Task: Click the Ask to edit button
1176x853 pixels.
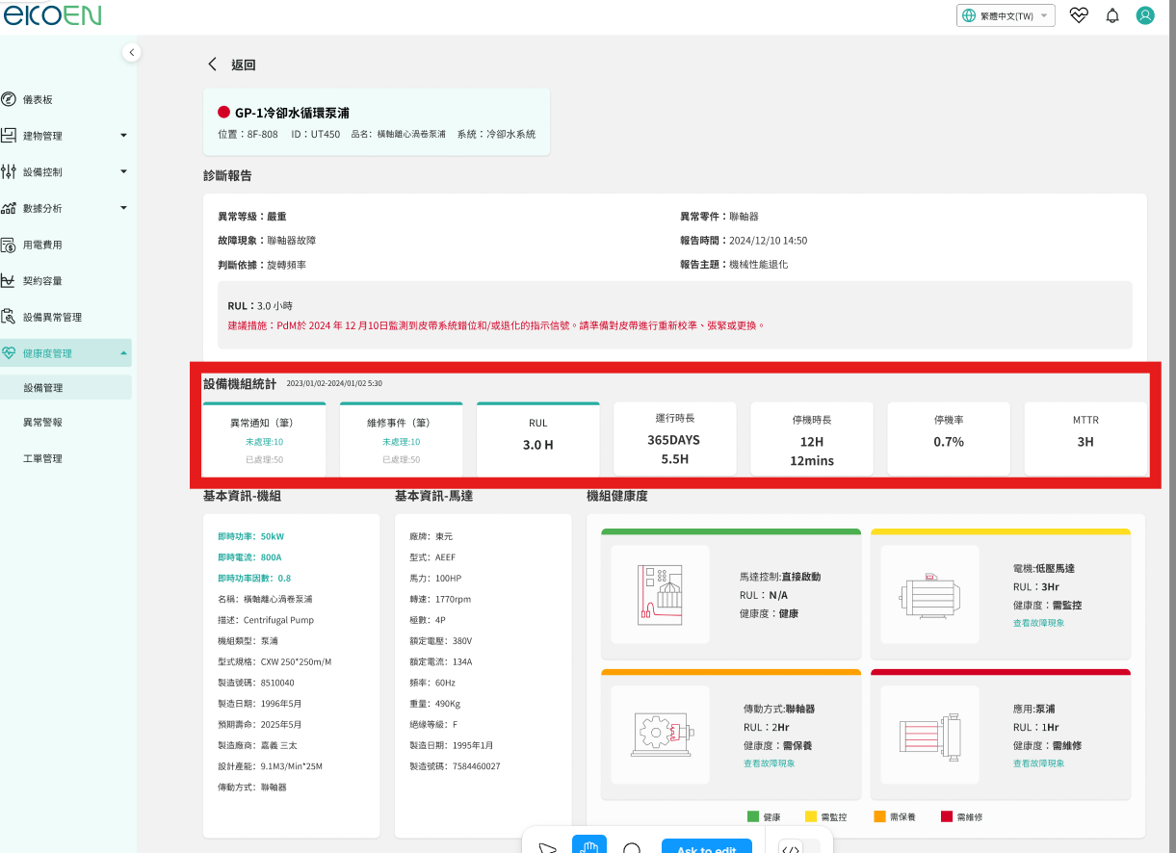Action: click(706, 848)
